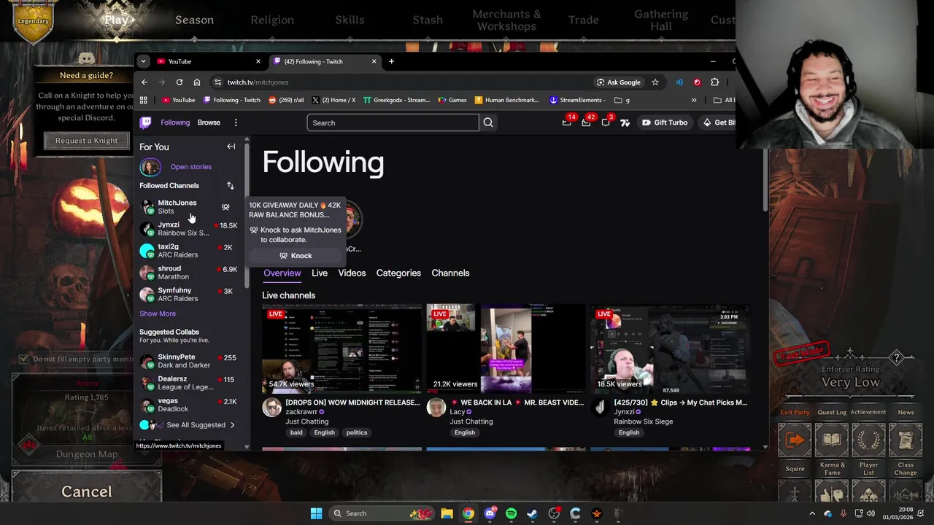Open the game's Quest Log book icon
This screenshot has height=525, width=934.
832,440
